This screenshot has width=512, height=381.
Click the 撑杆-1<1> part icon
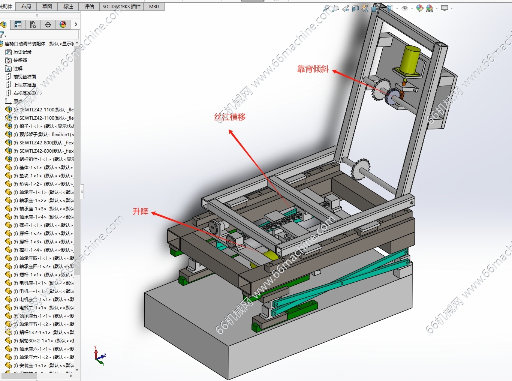click(8, 225)
